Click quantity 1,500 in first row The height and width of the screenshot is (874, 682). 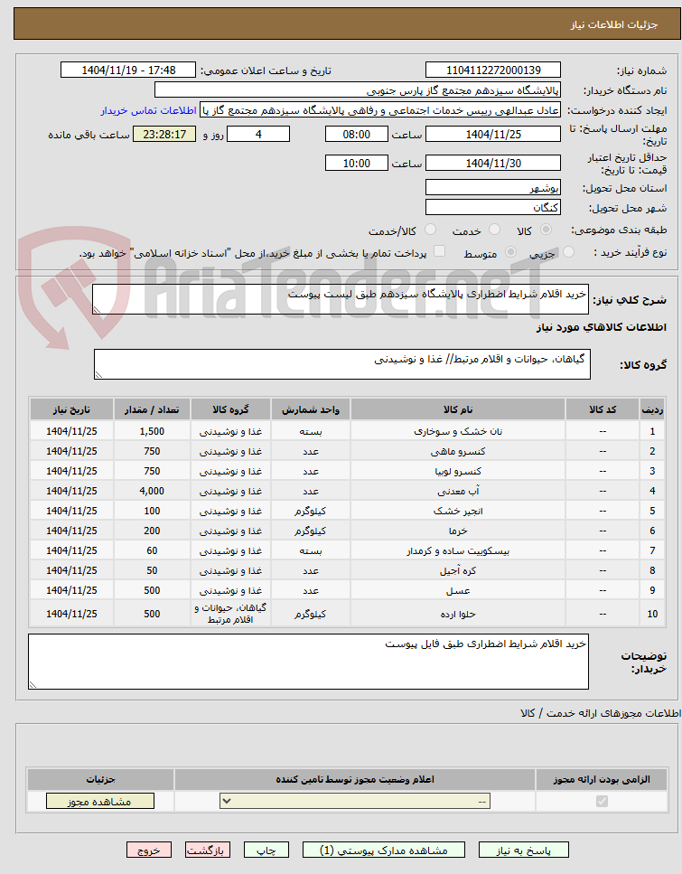pos(152,431)
